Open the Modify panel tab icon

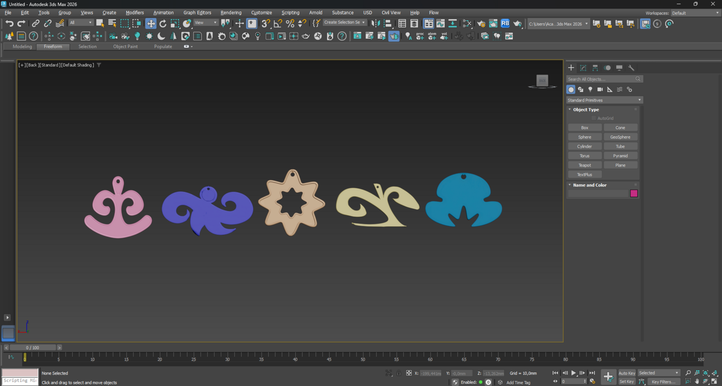583,68
